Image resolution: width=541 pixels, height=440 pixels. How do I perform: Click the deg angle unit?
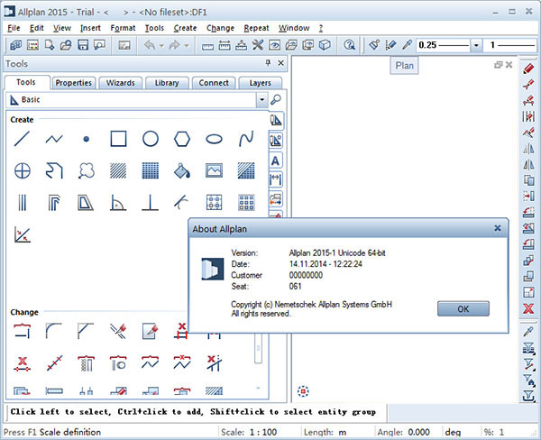453,432
